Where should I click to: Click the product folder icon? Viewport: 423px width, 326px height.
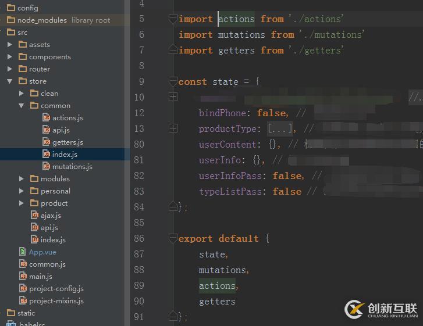34,203
